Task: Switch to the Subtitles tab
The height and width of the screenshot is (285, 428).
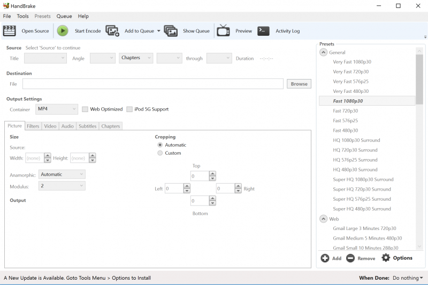Action: click(88, 126)
